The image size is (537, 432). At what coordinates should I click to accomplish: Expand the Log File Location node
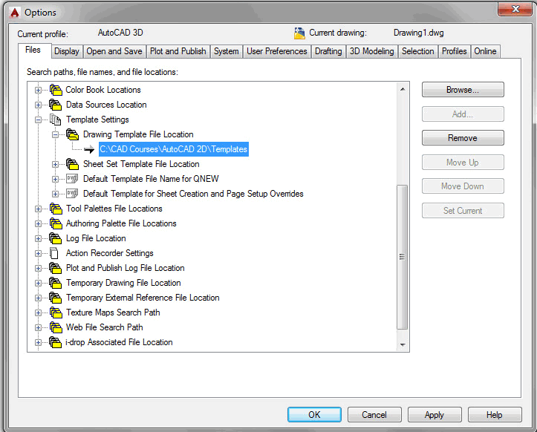coord(39,238)
